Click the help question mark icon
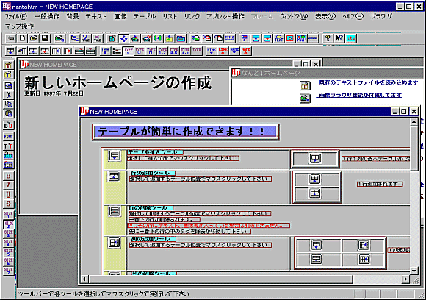This screenshot has width=426, height=300. click(328, 38)
